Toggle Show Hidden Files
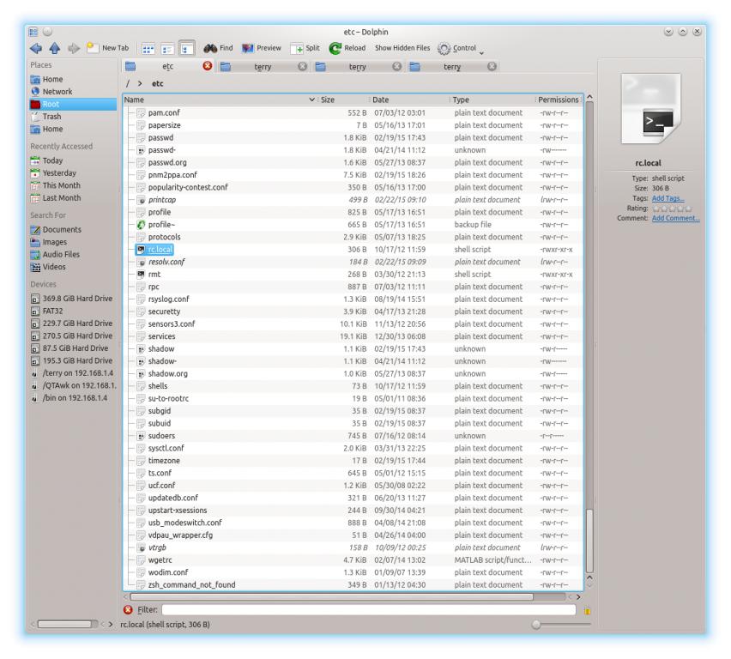731x659 pixels. click(402, 49)
